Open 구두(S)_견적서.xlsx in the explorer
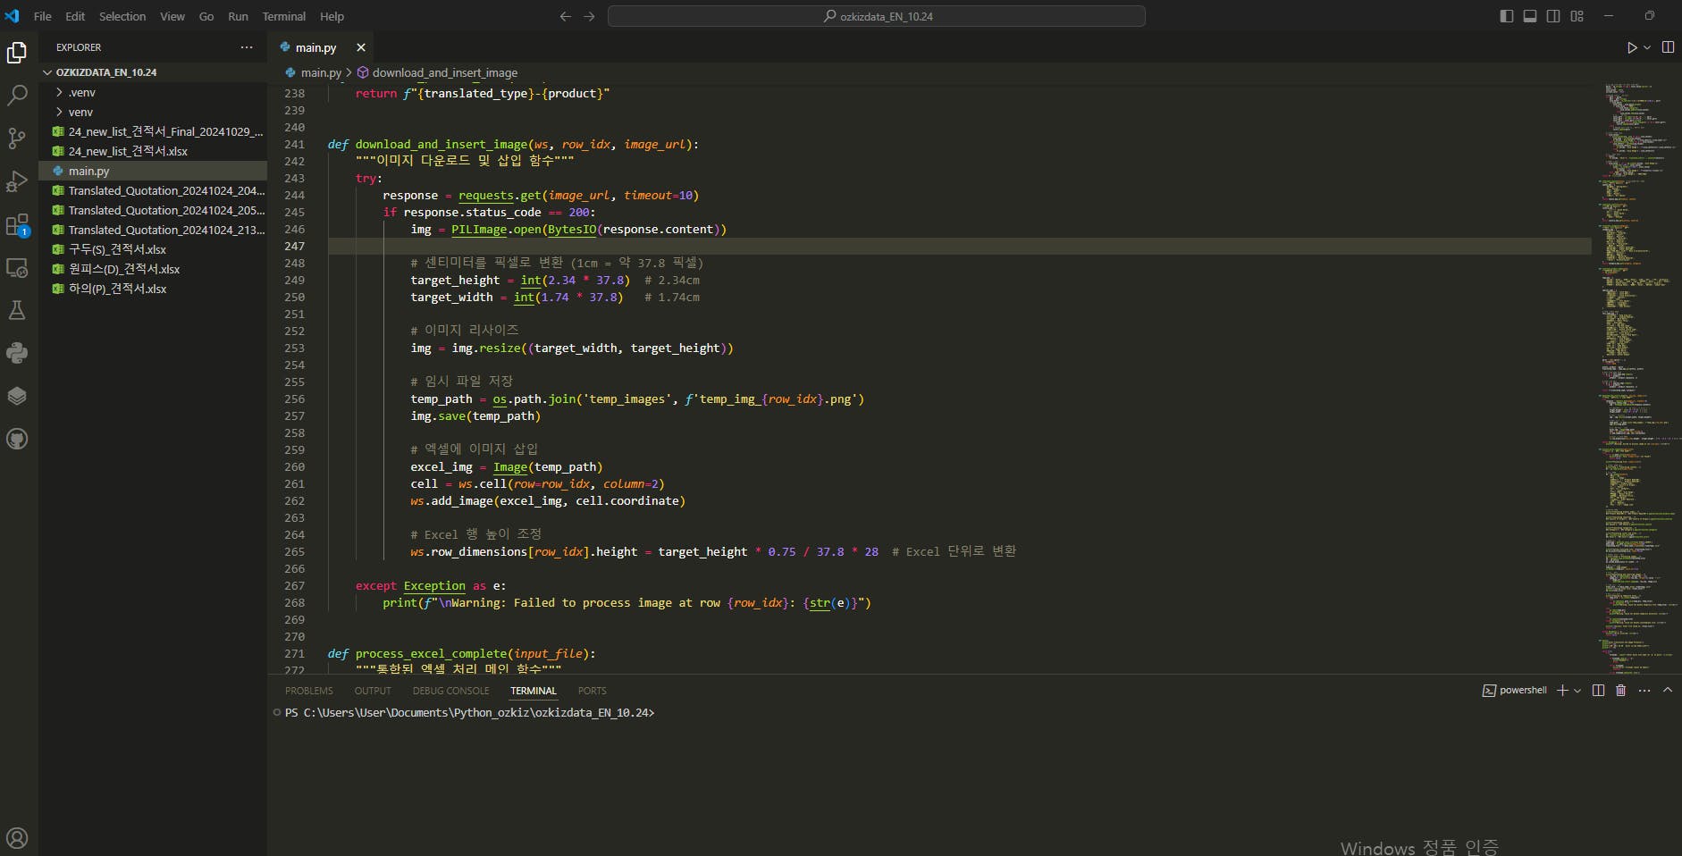This screenshot has width=1682, height=856. pos(117,249)
